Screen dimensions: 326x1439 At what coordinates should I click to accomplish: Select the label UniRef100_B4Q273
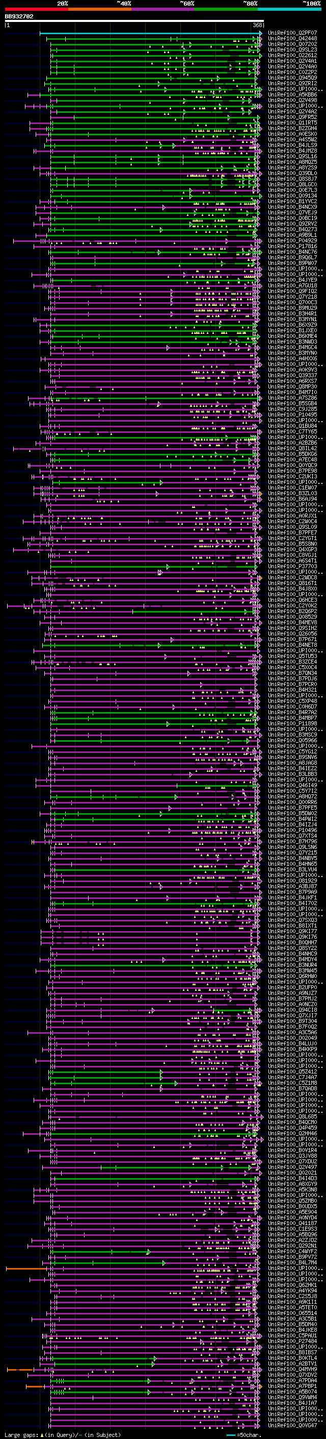point(292,229)
